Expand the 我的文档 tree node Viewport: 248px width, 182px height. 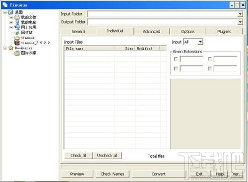(x=11, y=17)
